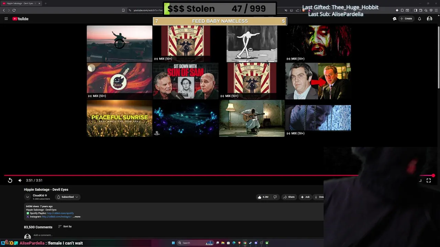Seek along the red video progress bar
The width and height of the screenshot is (440, 247).
coord(219,175)
